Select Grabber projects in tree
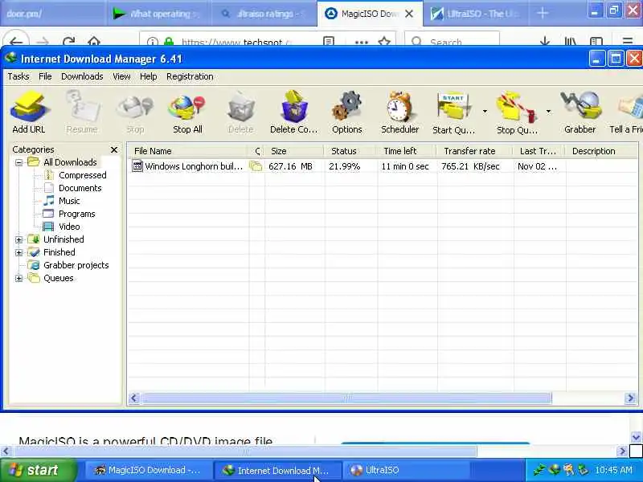The image size is (643, 482). point(76,265)
